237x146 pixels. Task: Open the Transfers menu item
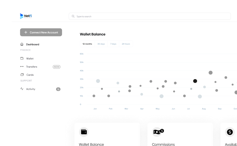pyautogui.click(x=32, y=67)
